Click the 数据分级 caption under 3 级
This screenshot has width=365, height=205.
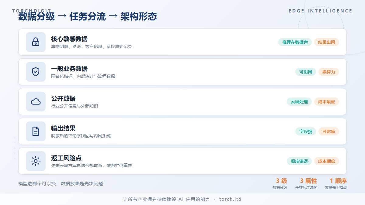point(280,188)
